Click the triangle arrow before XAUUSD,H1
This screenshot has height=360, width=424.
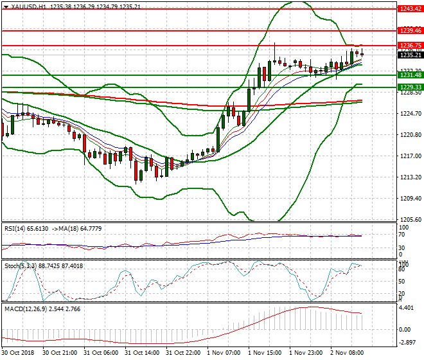6,6
